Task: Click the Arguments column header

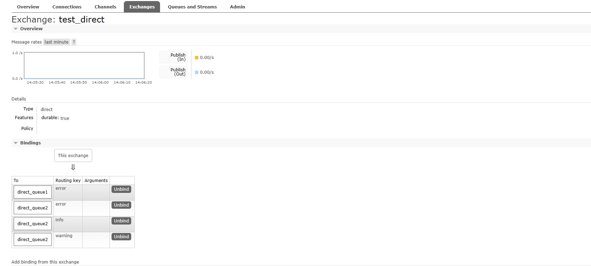Action: click(x=96, y=181)
